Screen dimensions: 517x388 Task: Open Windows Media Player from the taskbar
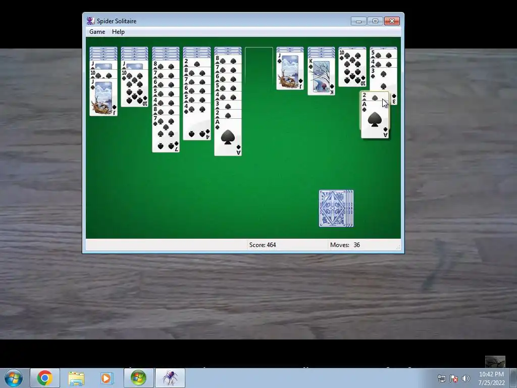[107, 378]
